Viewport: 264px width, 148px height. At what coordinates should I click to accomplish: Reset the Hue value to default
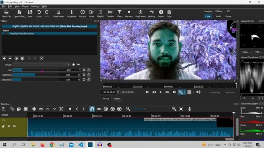pos(84,70)
